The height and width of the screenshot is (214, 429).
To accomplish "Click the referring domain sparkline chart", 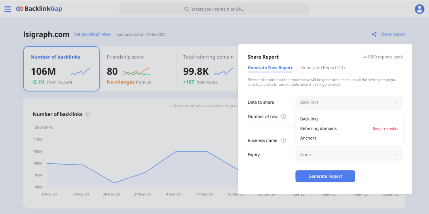I will 224,71.
